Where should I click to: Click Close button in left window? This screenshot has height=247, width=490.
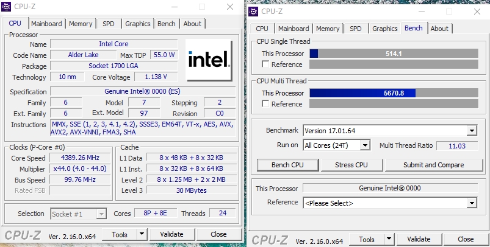click(x=218, y=234)
